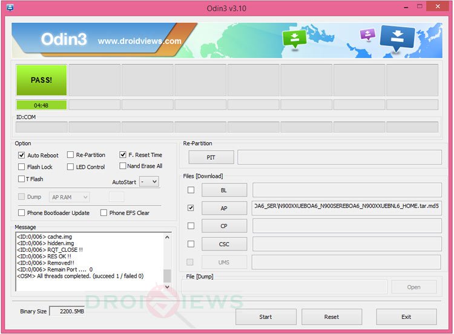The height and width of the screenshot is (334, 454).
Task: Click the Exit button
Action: 406,316
